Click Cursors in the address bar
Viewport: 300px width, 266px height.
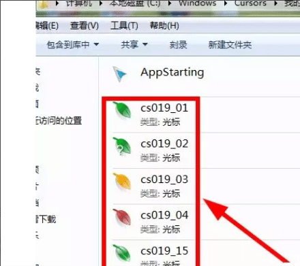click(250, 3)
